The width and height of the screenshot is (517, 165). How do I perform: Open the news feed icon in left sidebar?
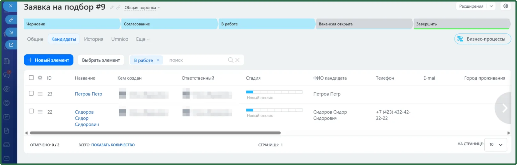(x=6, y=61)
